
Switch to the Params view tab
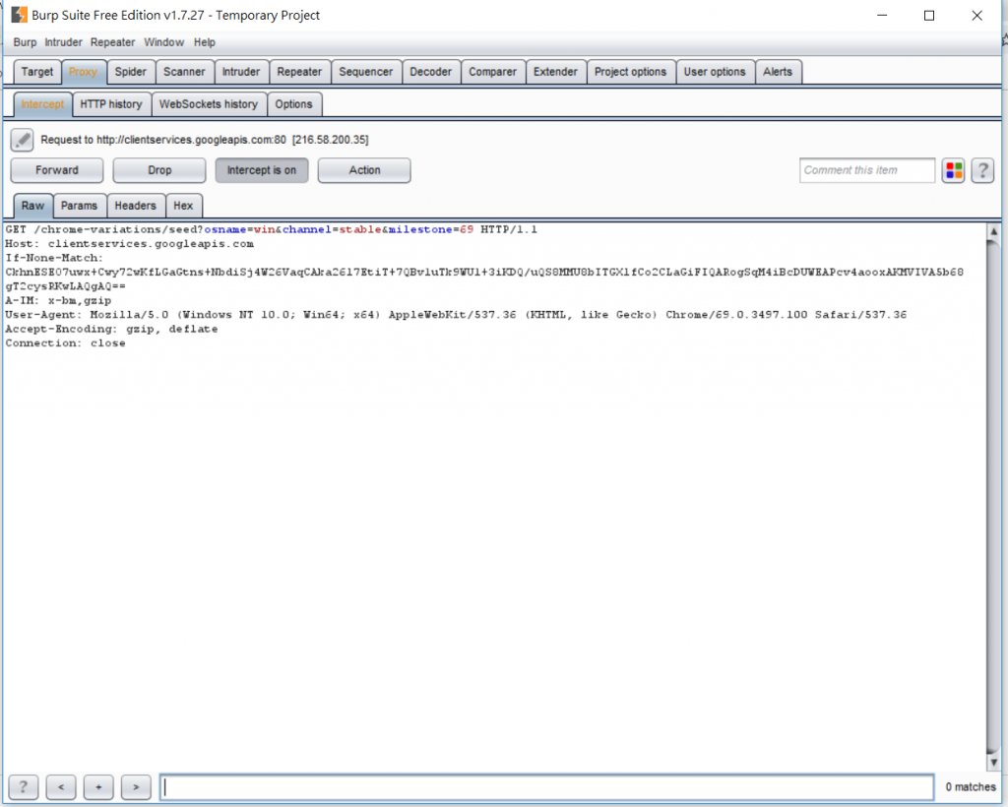coord(79,206)
